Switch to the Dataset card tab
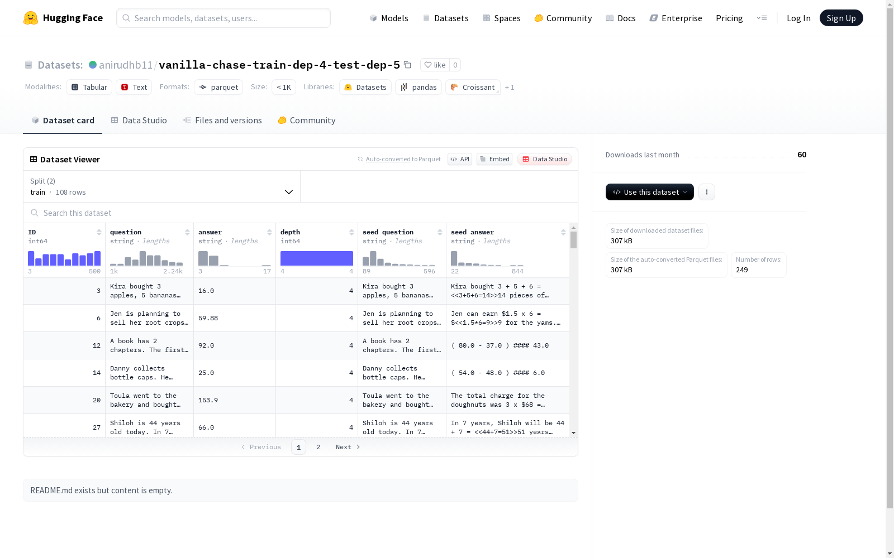 pos(63,120)
